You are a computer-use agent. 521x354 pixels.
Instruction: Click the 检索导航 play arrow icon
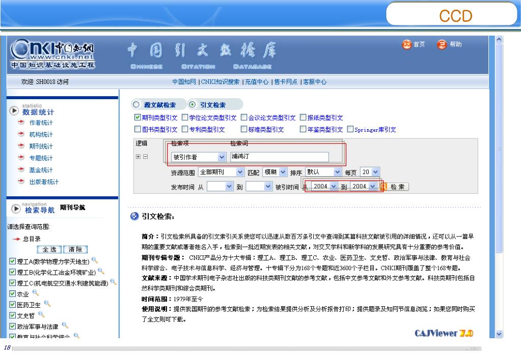16,209
